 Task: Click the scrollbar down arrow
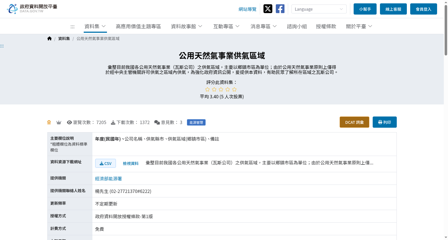tap(446, 237)
